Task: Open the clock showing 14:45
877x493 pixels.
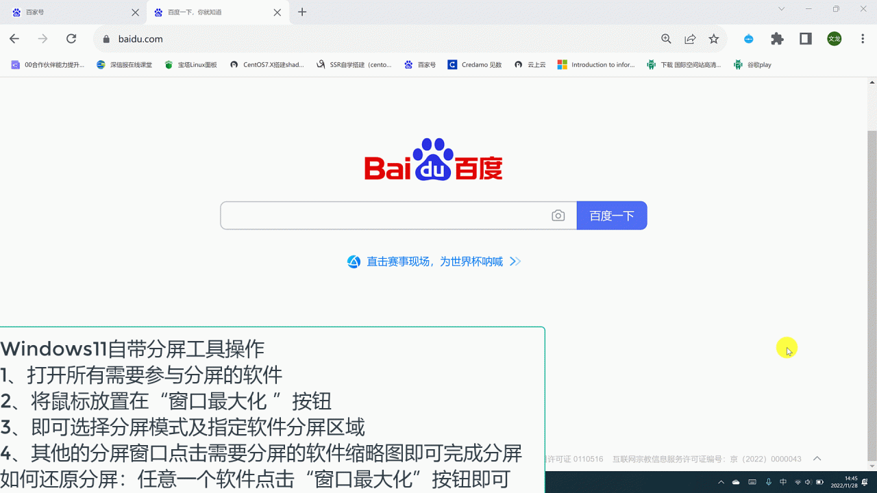Action: coord(844,482)
